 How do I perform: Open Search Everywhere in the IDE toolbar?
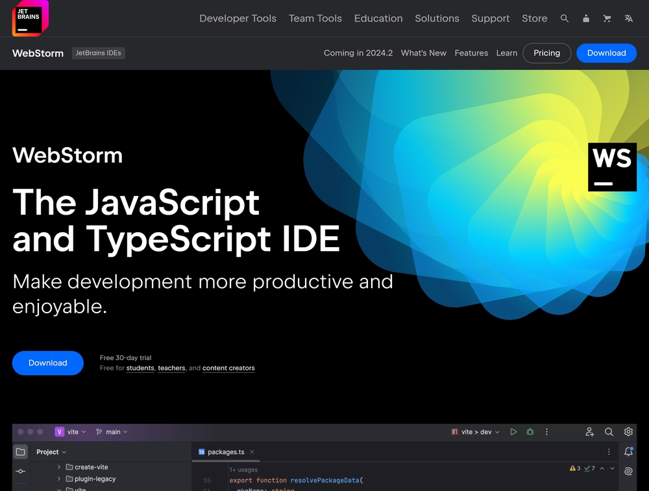click(609, 431)
